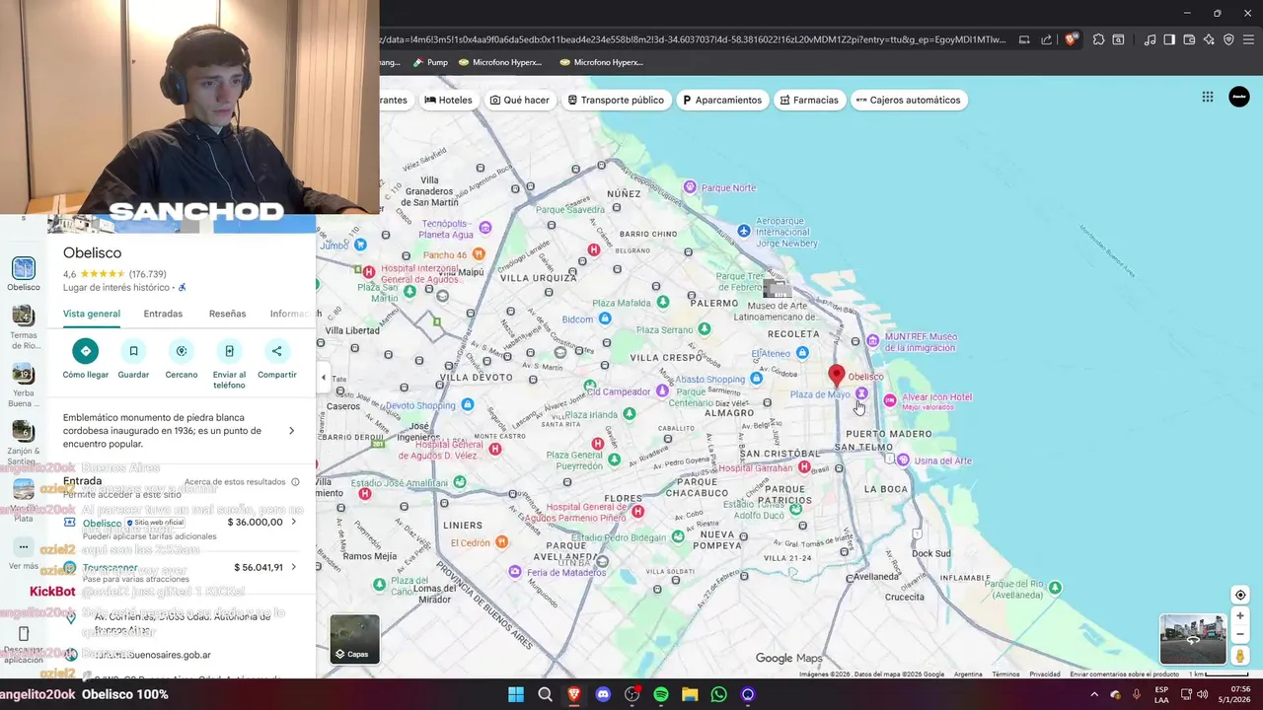Filter map by Cajeros automáticos chip
This screenshot has width=1263, height=710.
pos(908,100)
